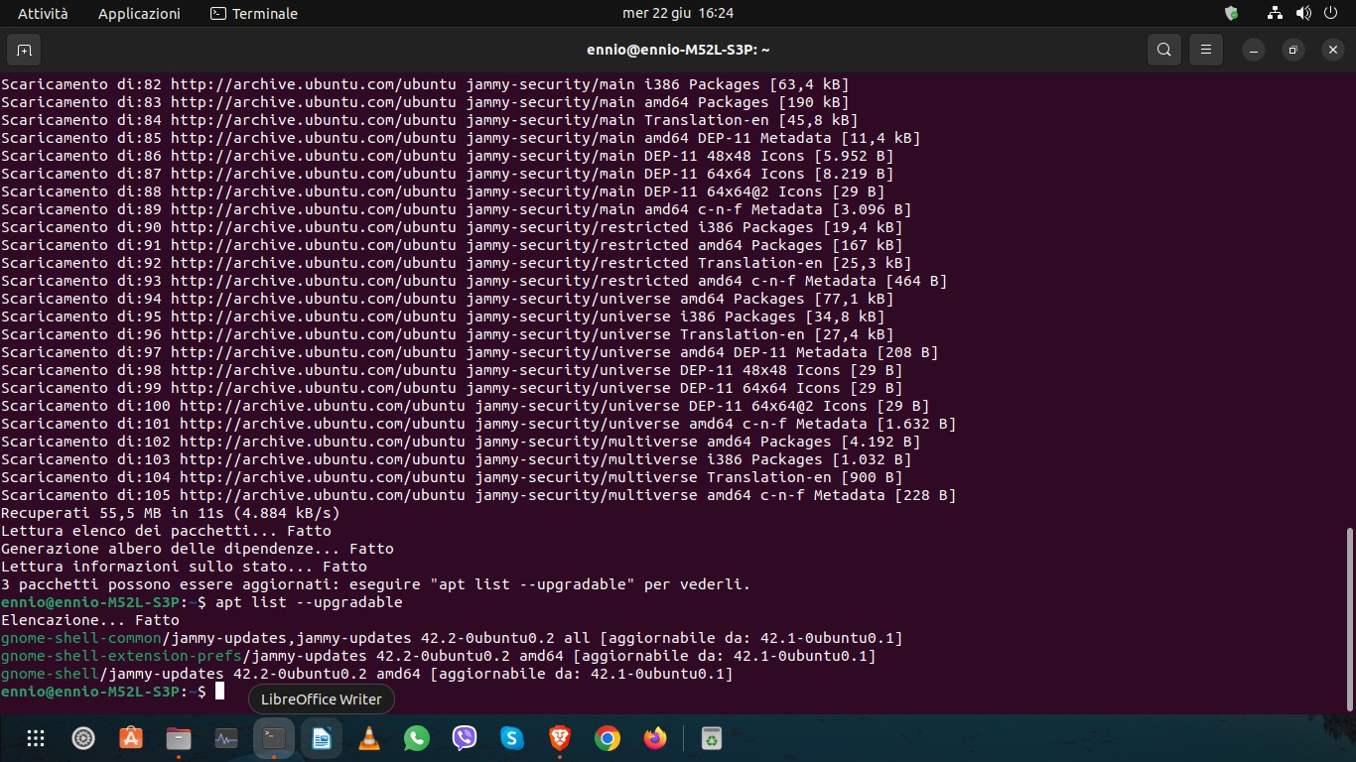Launch Skype from the dock
The image size is (1356, 762).
(x=512, y=738)
